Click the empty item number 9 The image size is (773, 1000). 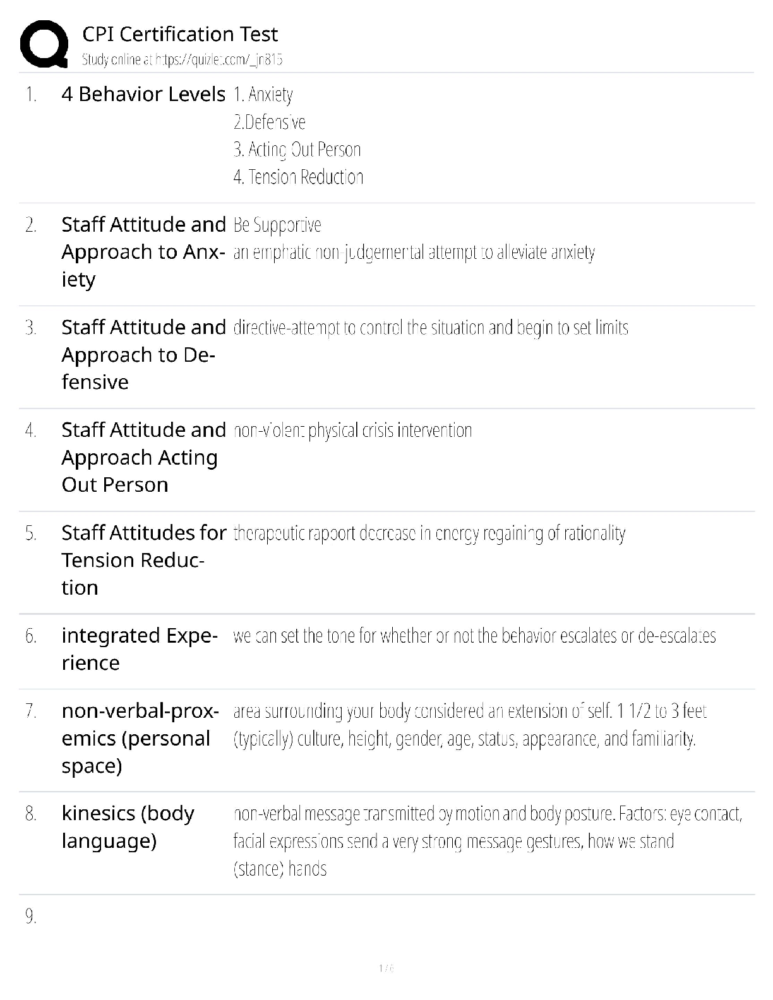click(31, 916)
